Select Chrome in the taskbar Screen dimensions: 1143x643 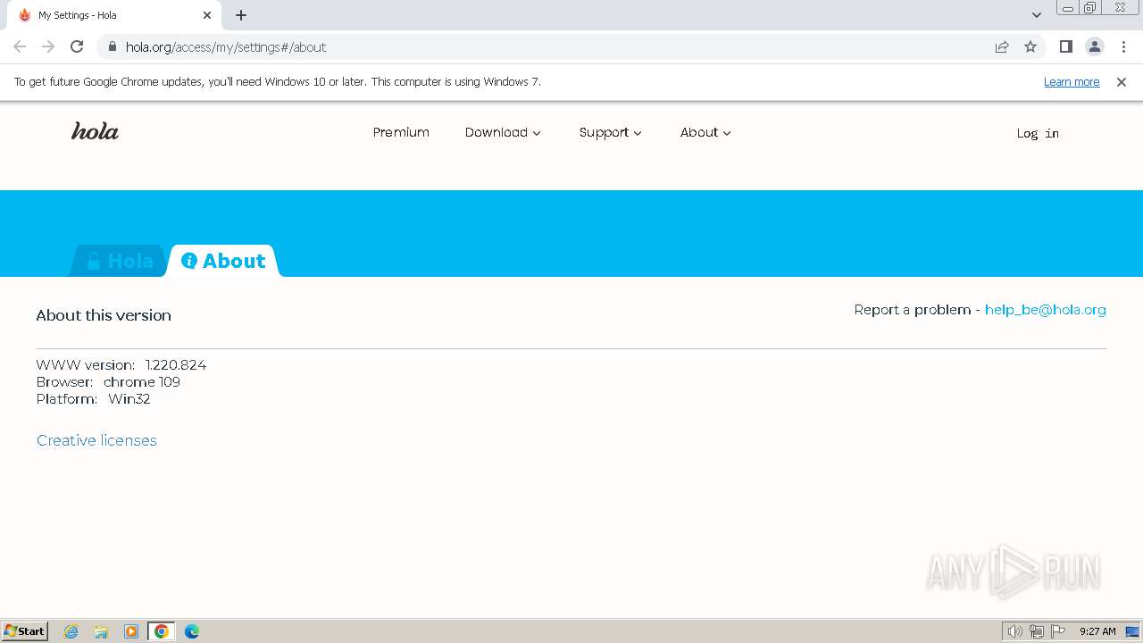(162, 631)
